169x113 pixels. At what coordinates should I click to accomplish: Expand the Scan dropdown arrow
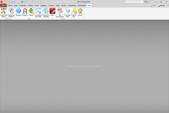(x=25, y=2)
